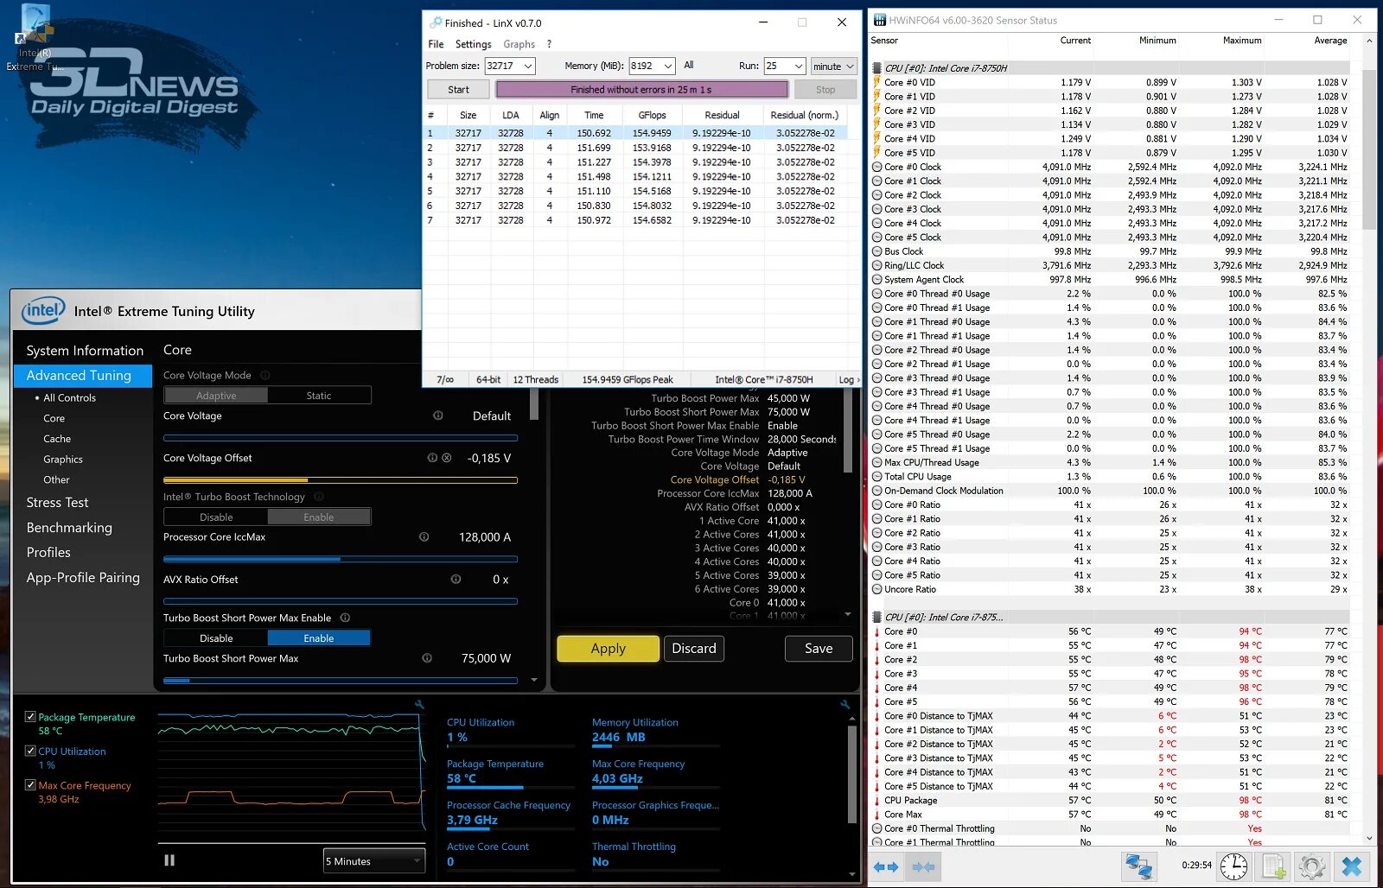Screen dimensions: 1383x888
Task: Open LinX Run count dropdown
Action: click(x=799, y=66)
